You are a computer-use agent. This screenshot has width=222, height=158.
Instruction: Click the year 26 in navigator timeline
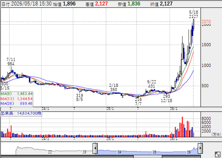click(x=189, y=152)
